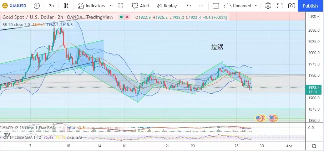Toggle the pink approximation indicator badge
Screen dimensions: 324x151
pyautogui.click(x=127, y=17)
